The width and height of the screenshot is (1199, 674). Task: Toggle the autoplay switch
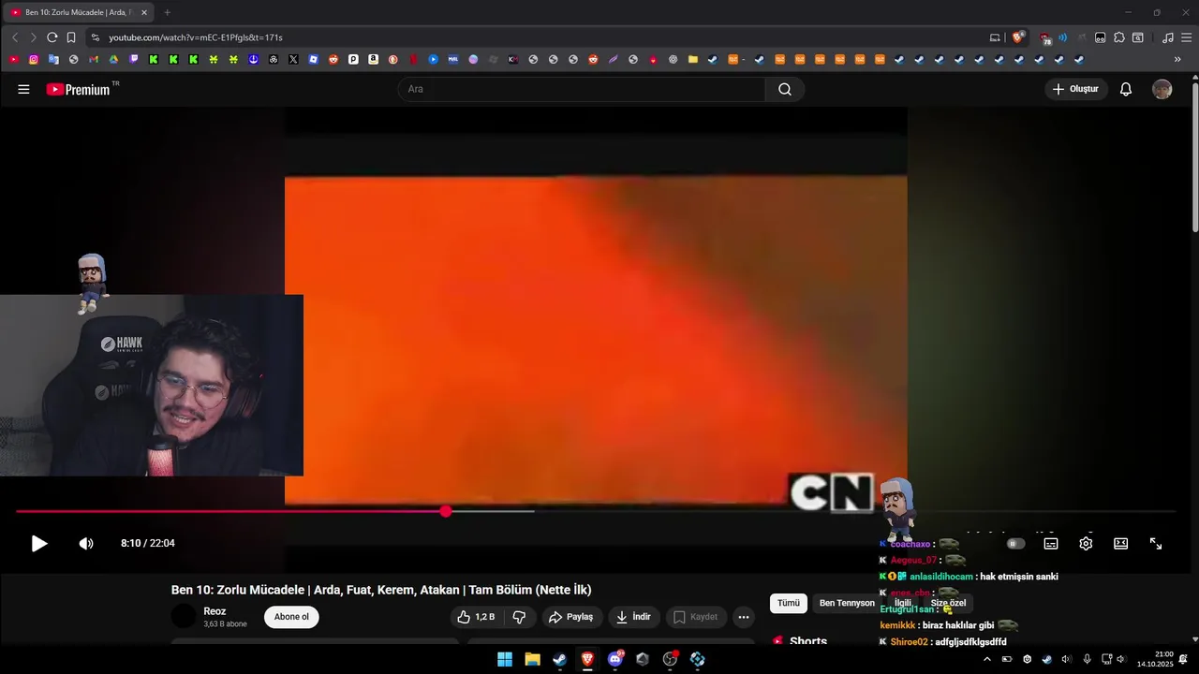1015,543
